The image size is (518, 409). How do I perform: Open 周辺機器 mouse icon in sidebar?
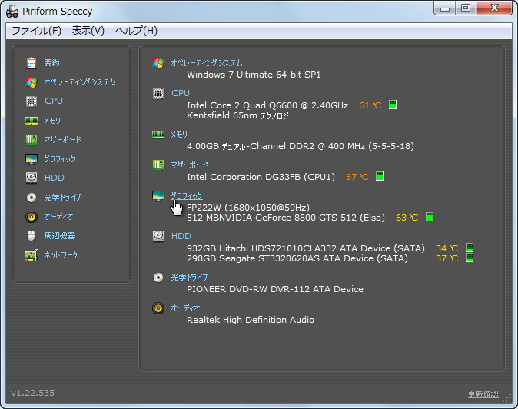click(31, 236)
